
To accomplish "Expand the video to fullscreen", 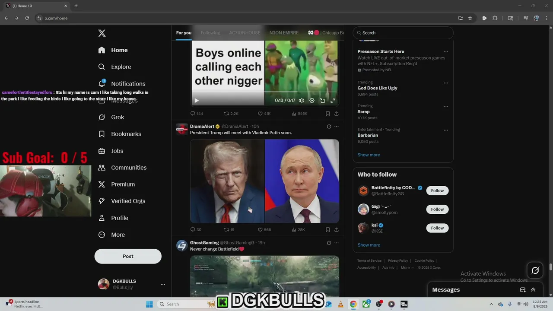I will [333, 101].
